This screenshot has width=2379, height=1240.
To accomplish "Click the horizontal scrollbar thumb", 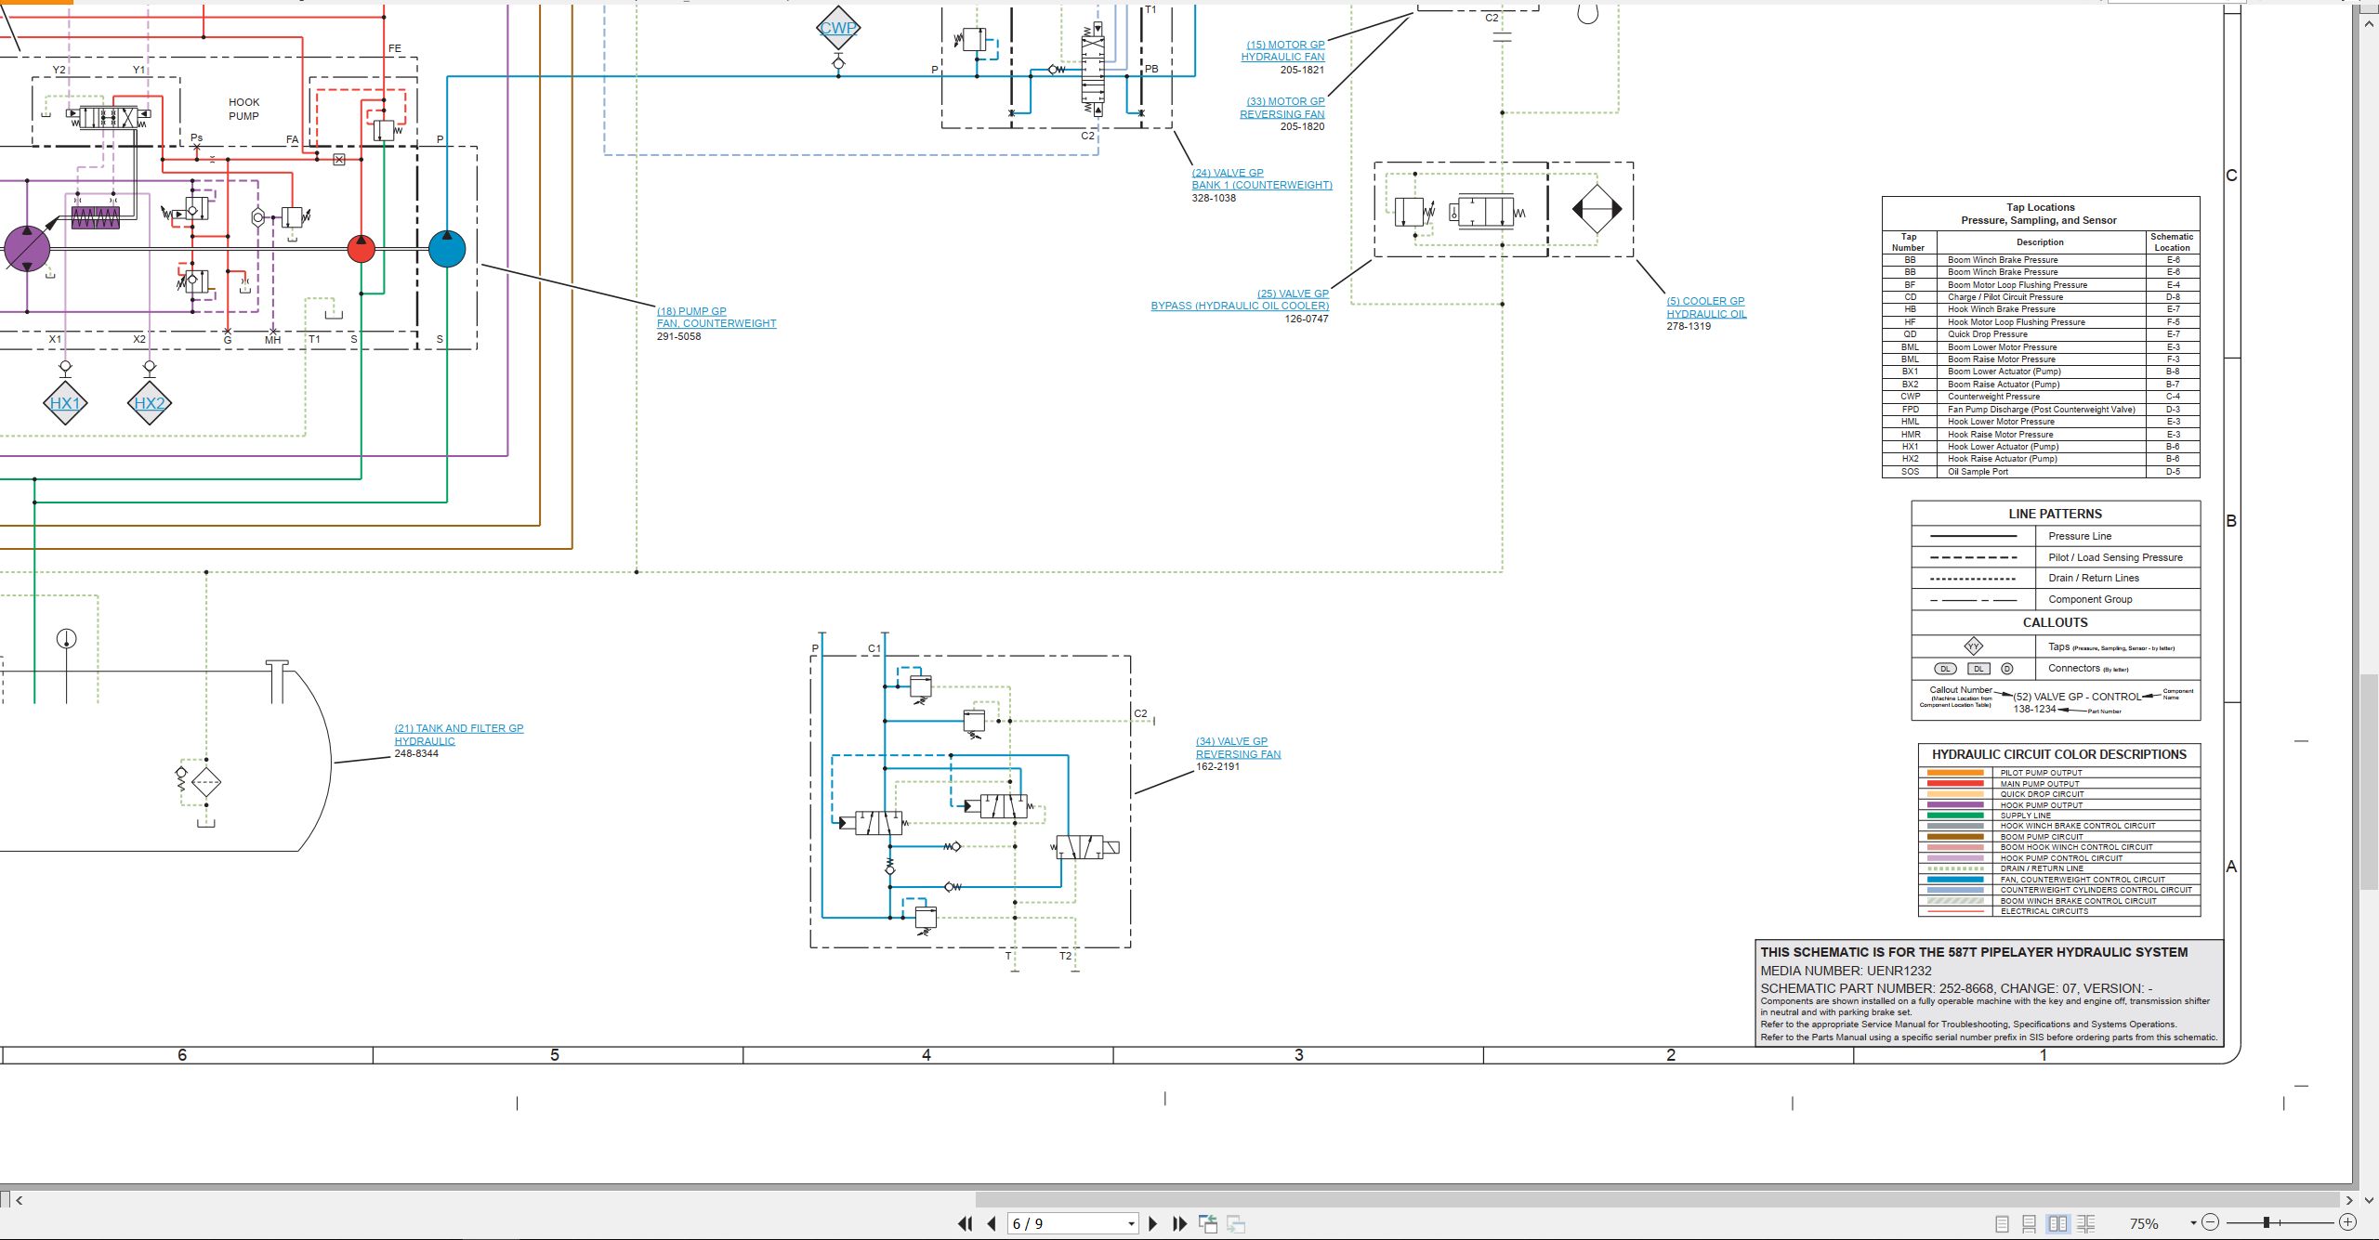I will click(1657, 1199).
